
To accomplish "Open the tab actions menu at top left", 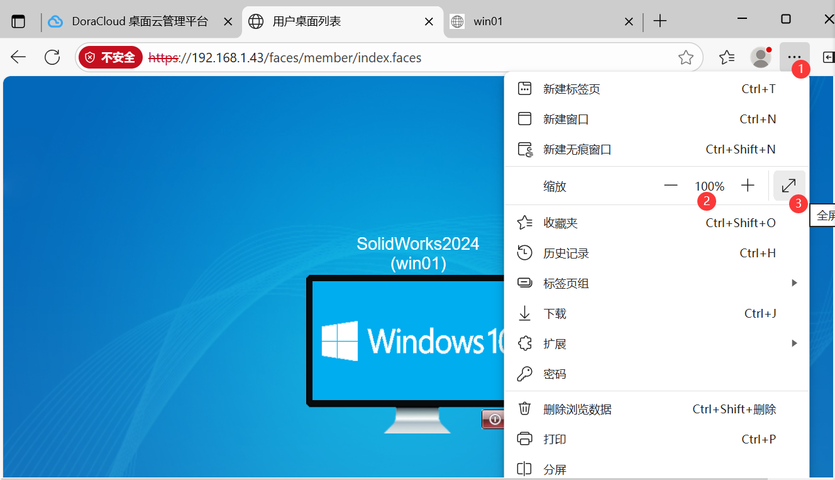I will click(x=18, y=21).
